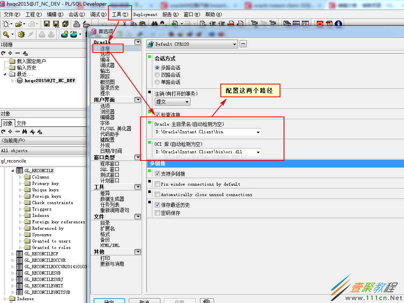Expand the hxqc2015@JT_NC_DEV connection node

click(12, 80)
